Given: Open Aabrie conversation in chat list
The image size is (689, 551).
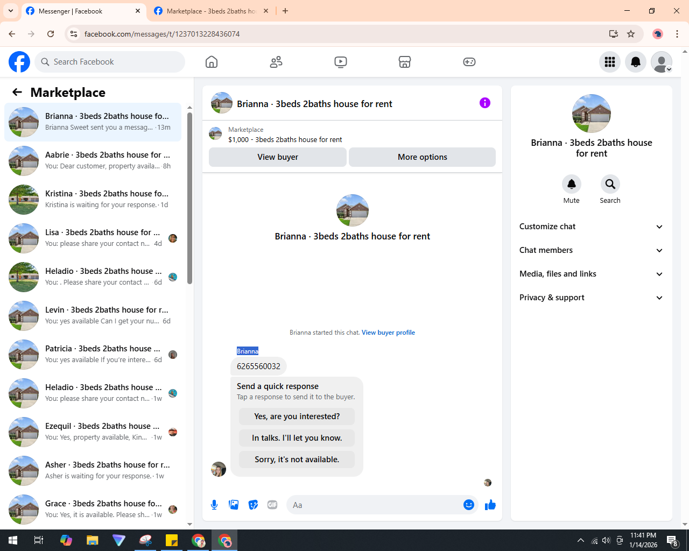Looking at the screenshot, I should (x=93, y=161).
